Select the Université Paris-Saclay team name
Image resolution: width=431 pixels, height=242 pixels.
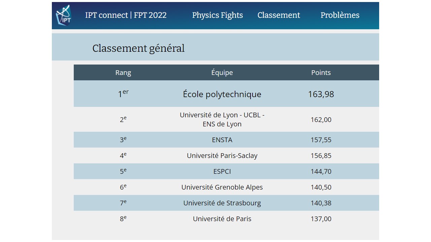click(x=222, y=156)
